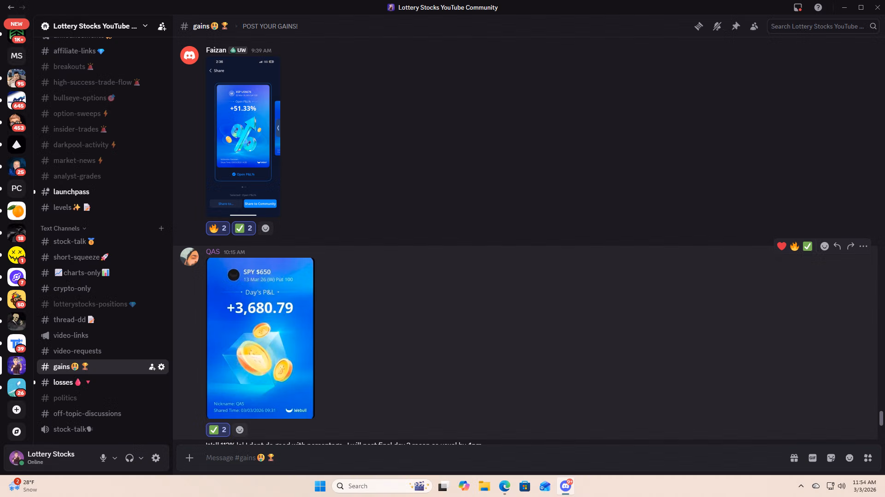This screenshot has height=497, width=885.
Task: Show pinned messages pin icon
Action: pyautogui.click(x=736, y=26)
